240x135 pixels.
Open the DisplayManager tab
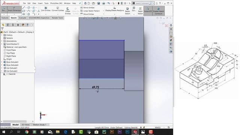[23, 25]
